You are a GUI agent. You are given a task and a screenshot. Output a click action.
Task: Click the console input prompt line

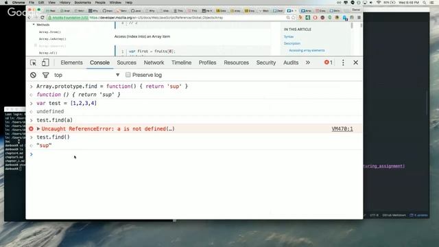coord(194,154)
